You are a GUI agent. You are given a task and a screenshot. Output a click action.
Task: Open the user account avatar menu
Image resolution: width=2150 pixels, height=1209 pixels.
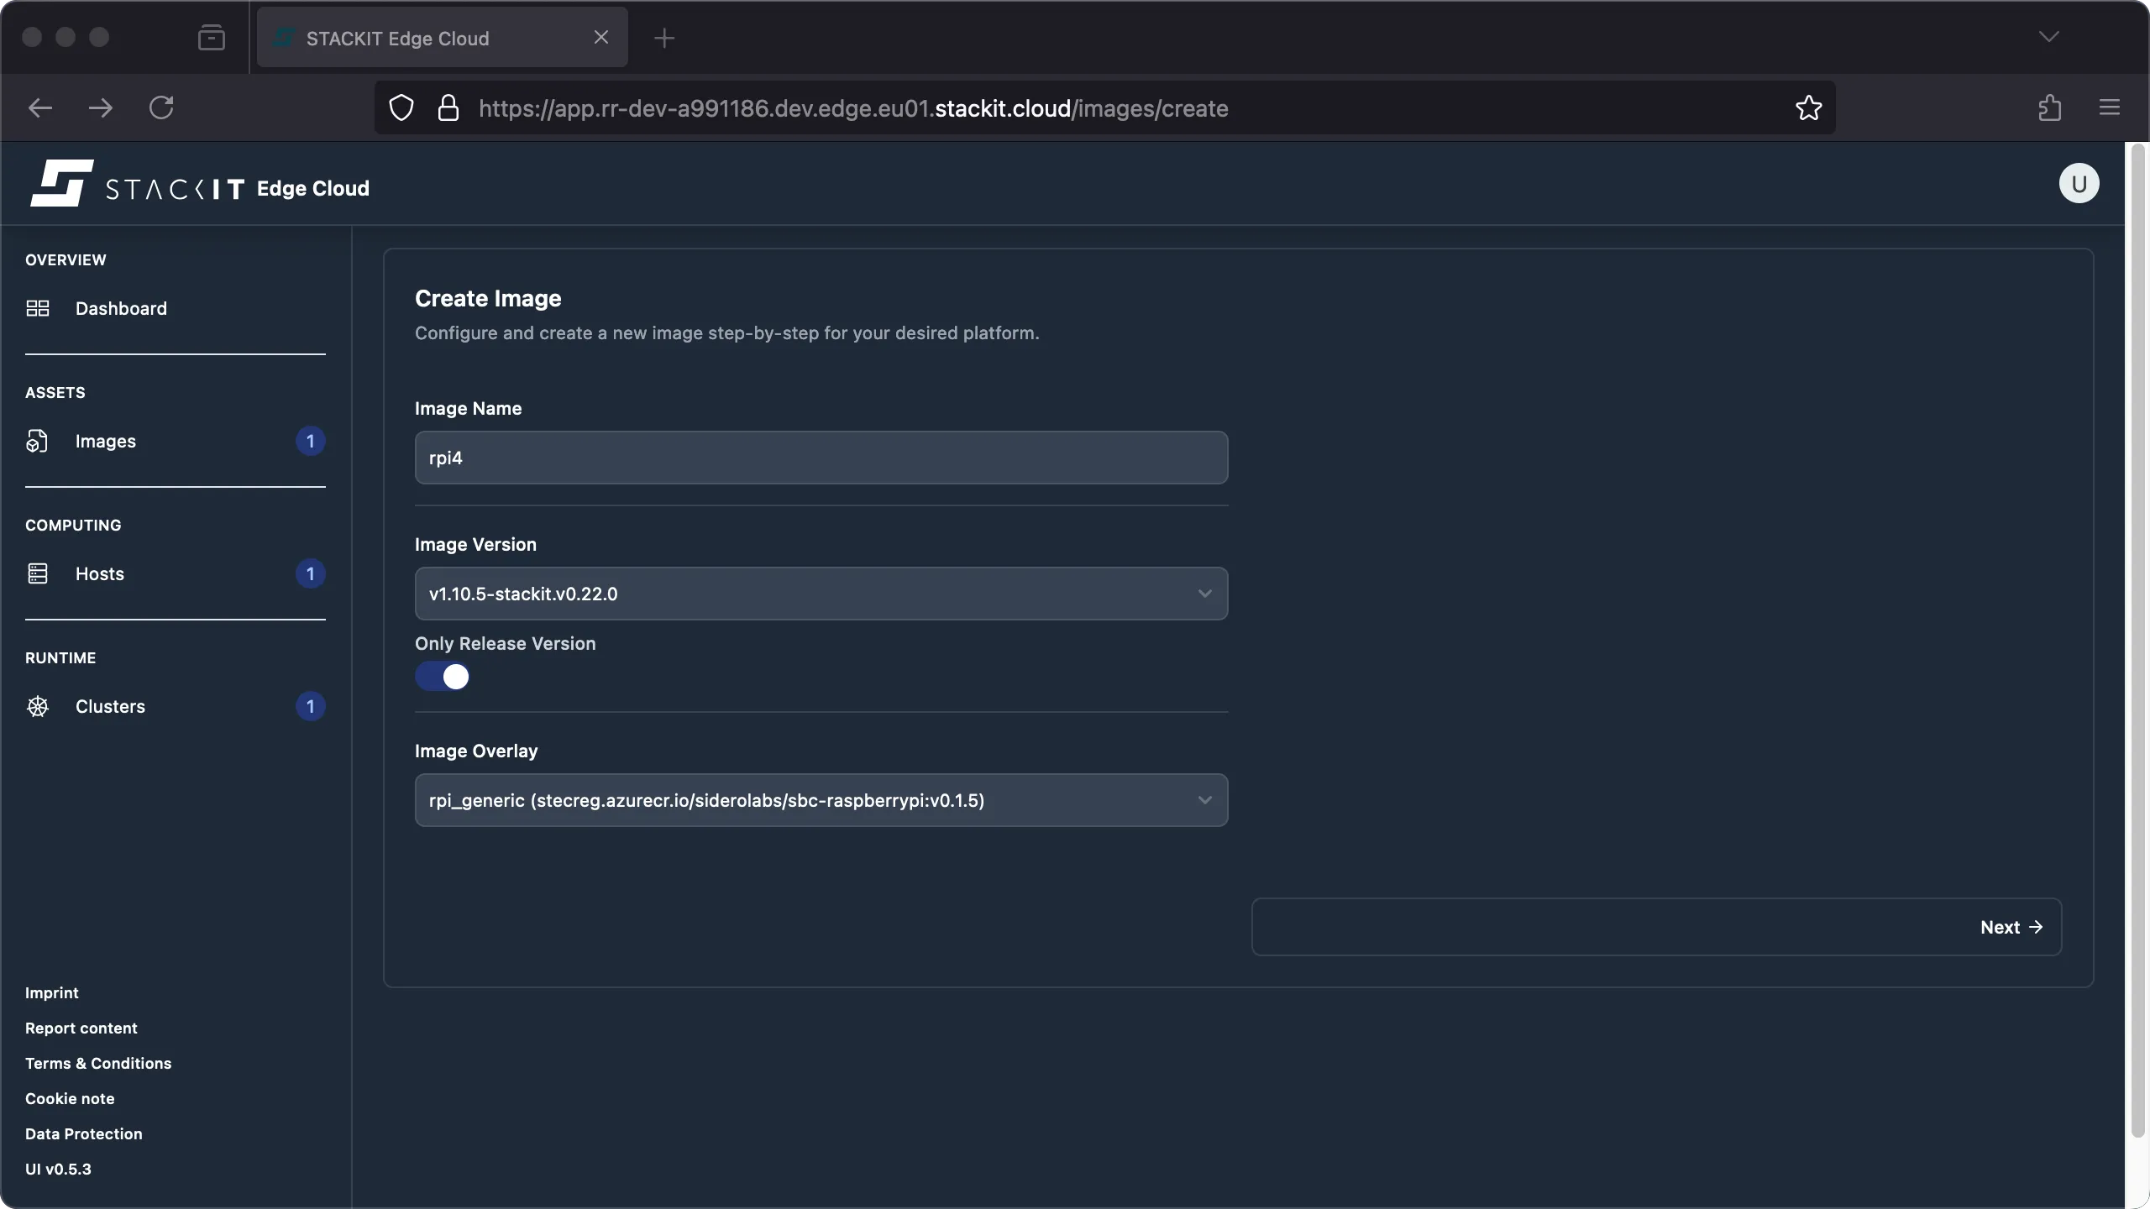pos(2078,183)
